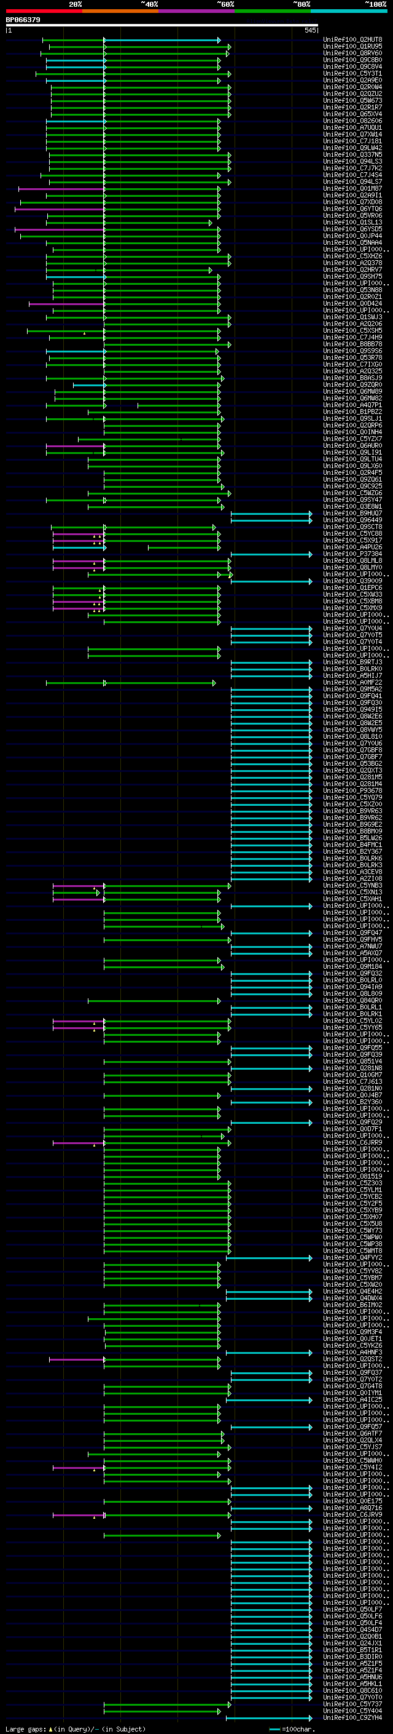
Task: Open hit UniRef100_Q1RU95
Action: click(x=352, y=47)
